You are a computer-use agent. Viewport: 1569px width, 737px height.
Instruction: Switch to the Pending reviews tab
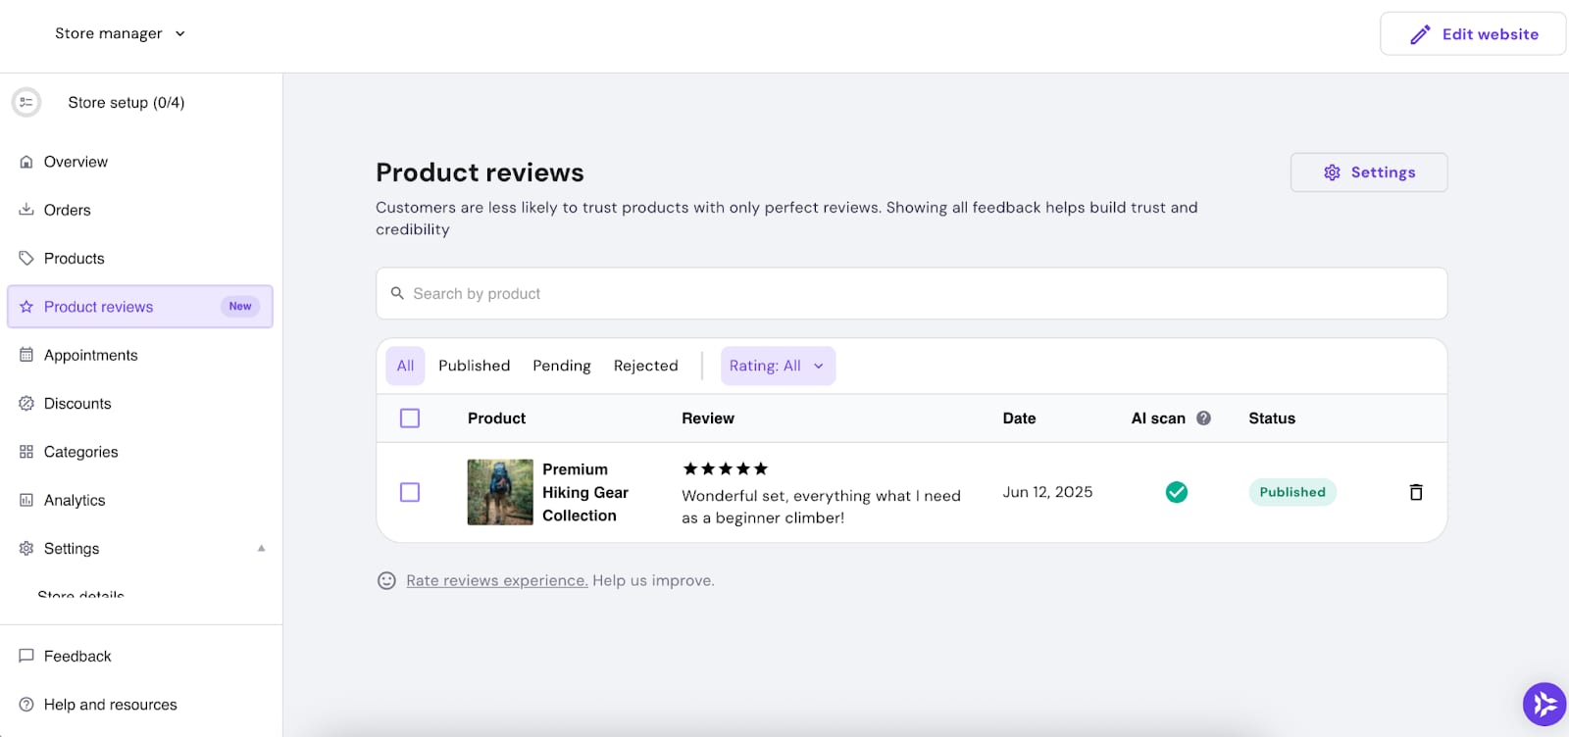click(x=561, y=366)
